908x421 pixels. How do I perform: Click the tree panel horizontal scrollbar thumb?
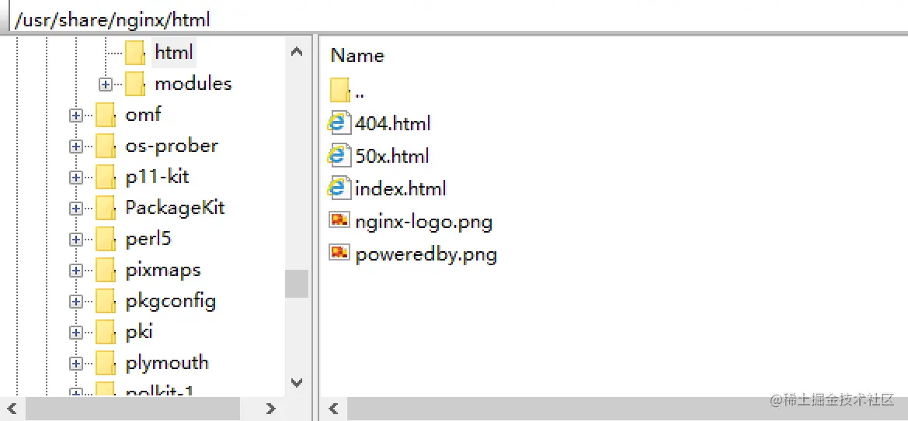[133, 409]
